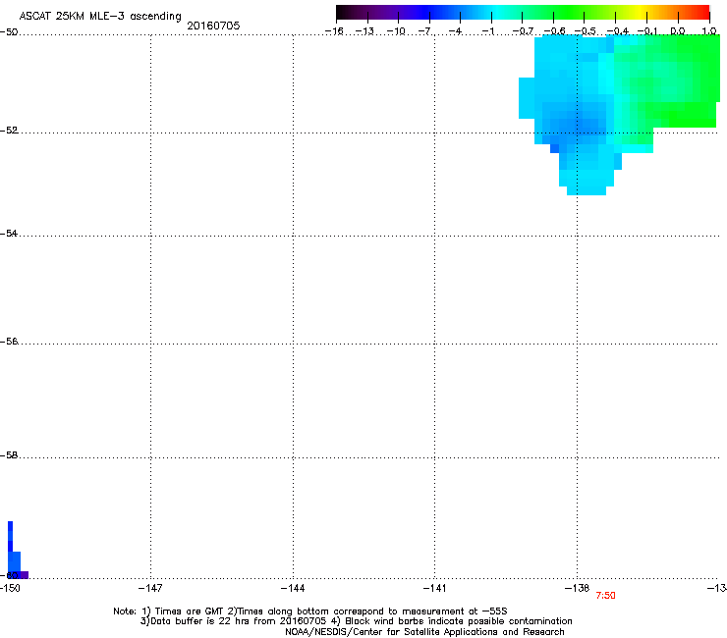Click the -54 latitude axis label

coord(9,234)
